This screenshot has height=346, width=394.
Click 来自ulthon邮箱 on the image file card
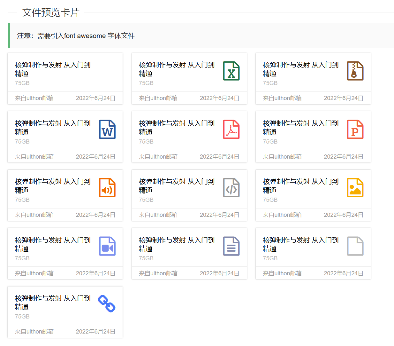[282, 215]
